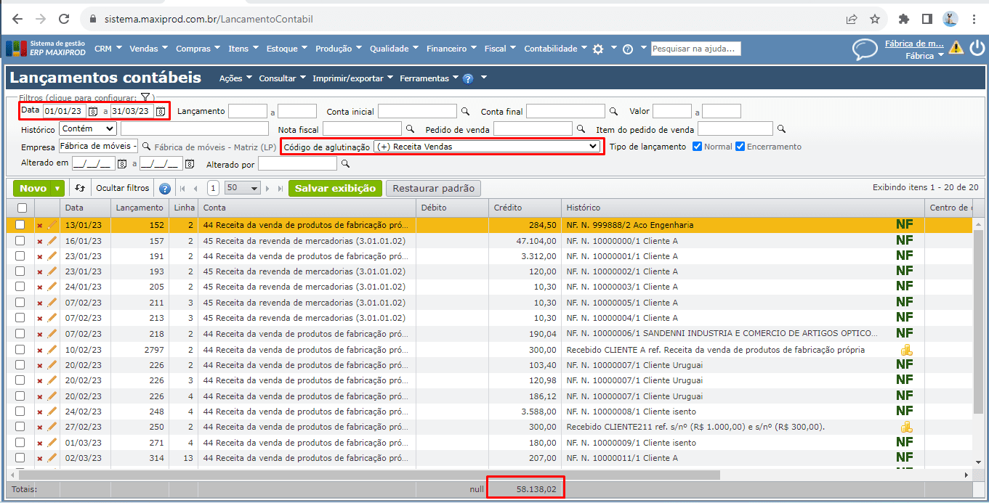Disable the Encerramento checkbox
Viewport: 989px width, 503px height.
click(x=740, y=147)
